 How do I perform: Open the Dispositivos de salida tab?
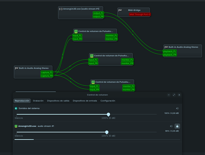pyautogui.click(x=58, y=101)
